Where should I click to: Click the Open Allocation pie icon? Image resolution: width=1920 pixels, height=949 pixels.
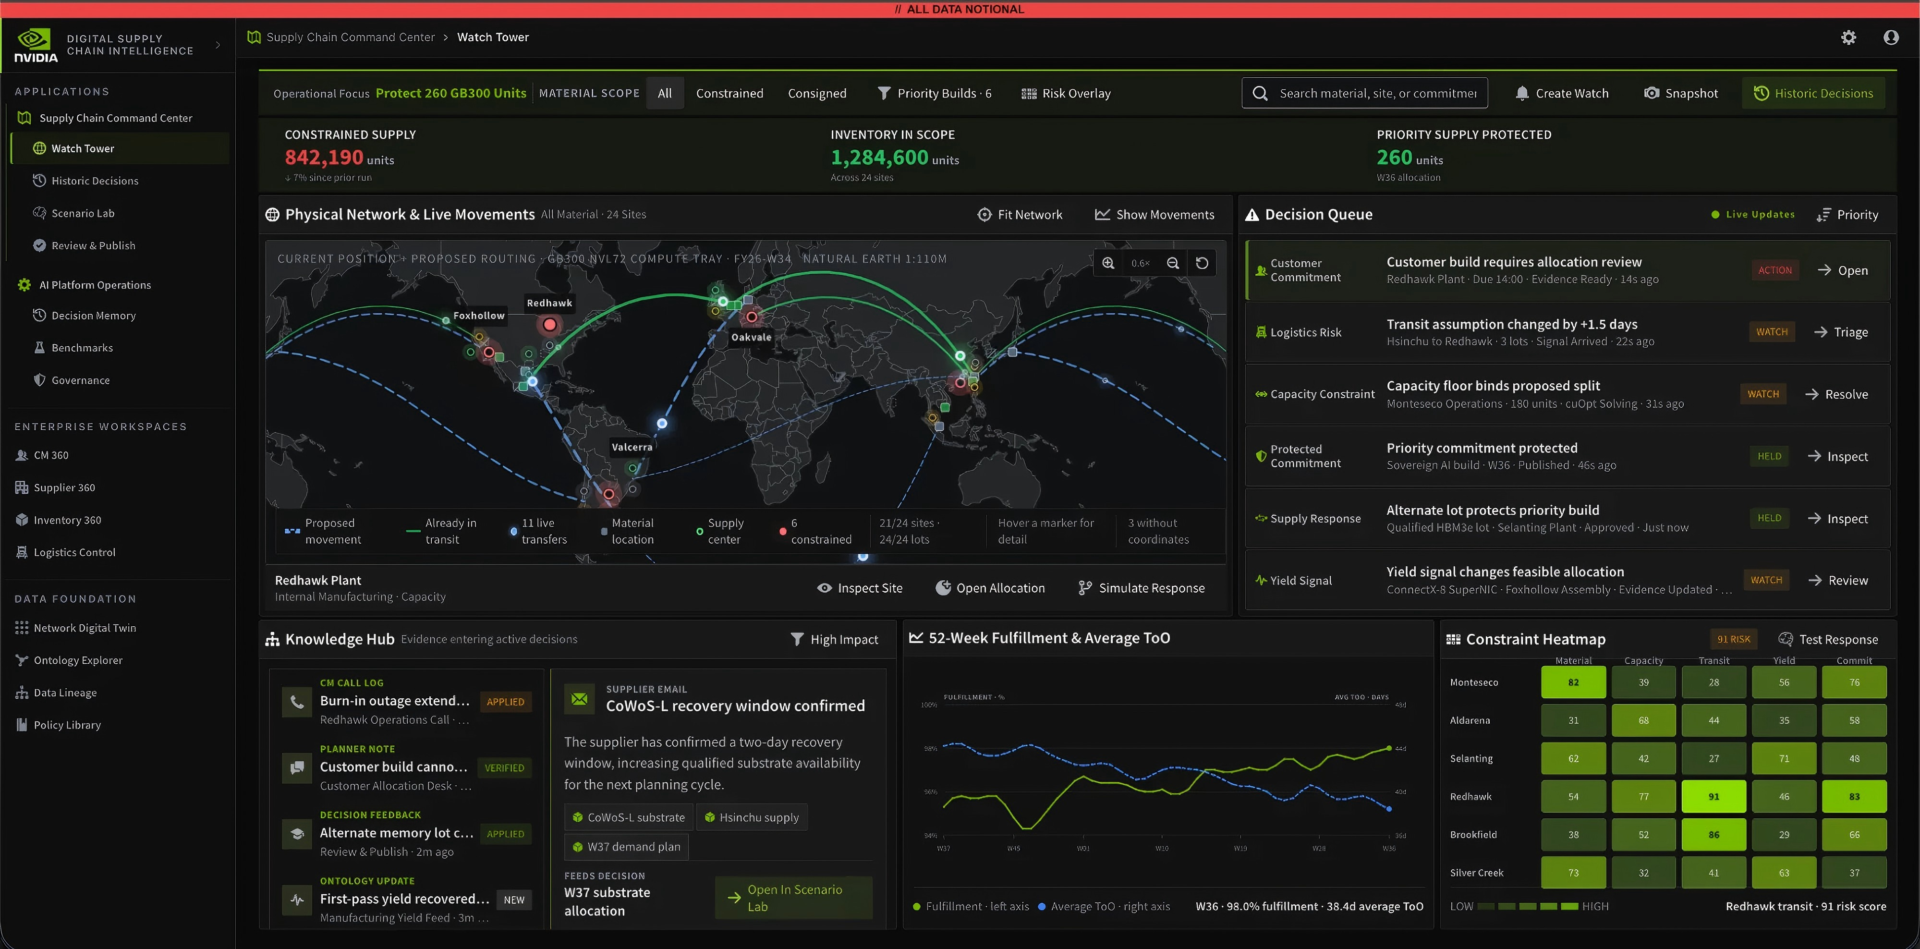[x=943, y=587]
